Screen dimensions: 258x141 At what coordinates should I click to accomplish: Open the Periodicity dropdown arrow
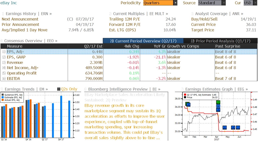[175, 3]
